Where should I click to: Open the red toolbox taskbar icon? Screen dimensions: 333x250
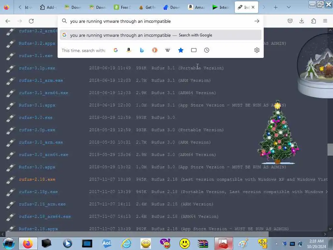[x=223, y=243]
